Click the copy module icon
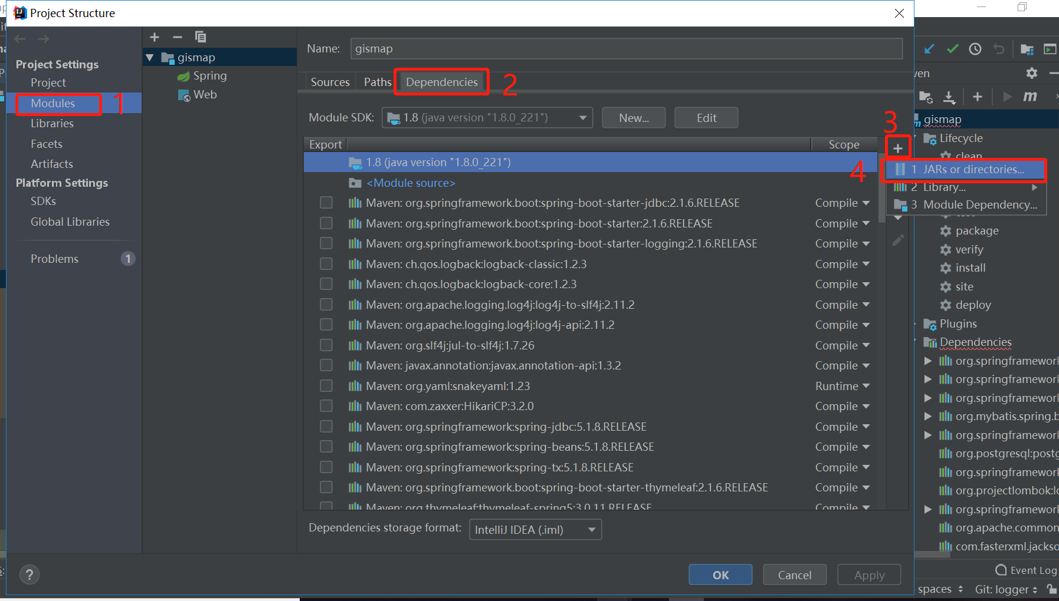Viewport: 1059px width, 601px height. [x=201, y=37]
